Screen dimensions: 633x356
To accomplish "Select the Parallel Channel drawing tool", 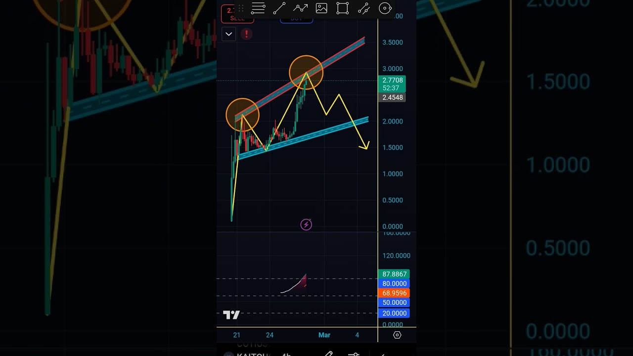I will click(364, 8).
